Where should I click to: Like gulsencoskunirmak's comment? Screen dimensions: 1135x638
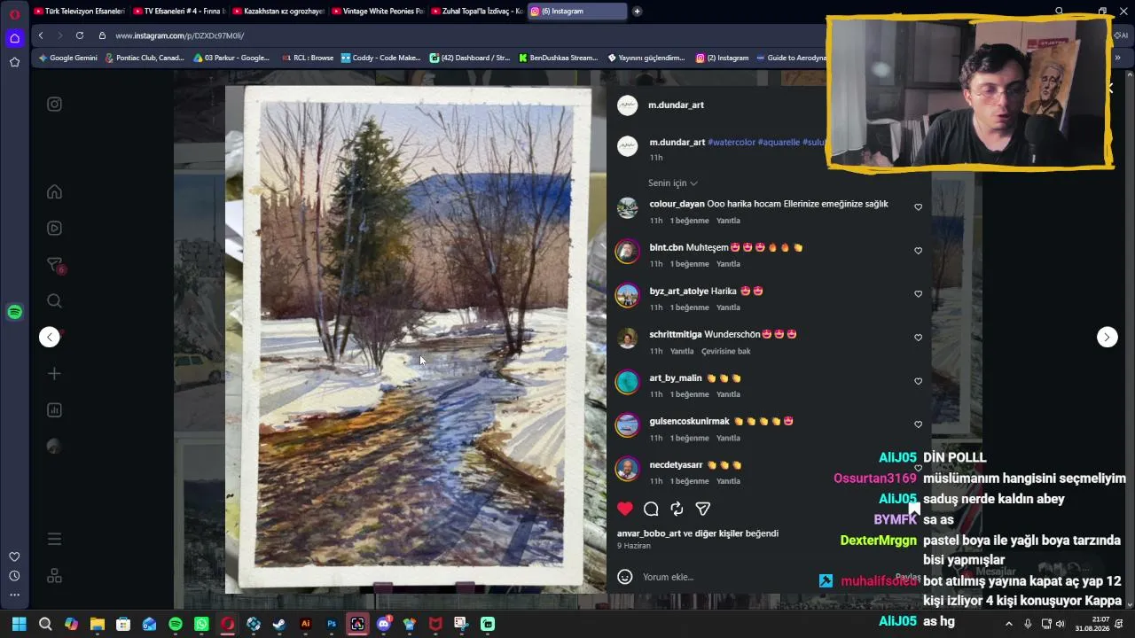coord(918,424)
